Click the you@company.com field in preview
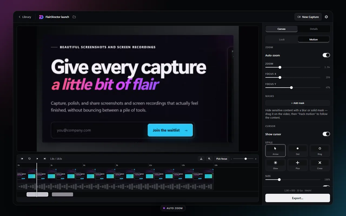Viewport: 346px width, 216px height. tap(99, 130)
